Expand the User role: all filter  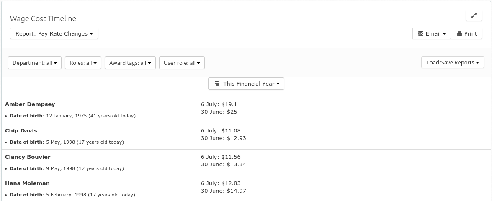click(182, 63)
